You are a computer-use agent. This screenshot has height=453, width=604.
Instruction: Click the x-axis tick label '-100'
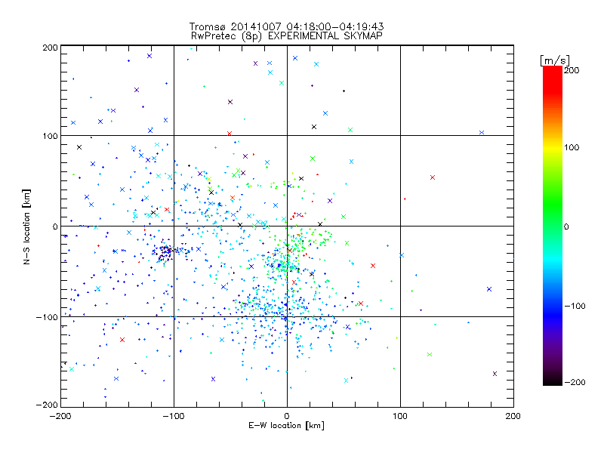coord(174,416)
